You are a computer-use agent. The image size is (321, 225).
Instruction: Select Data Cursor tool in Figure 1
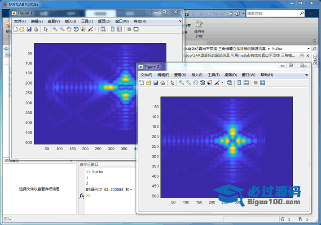click(x=83, y=29)
